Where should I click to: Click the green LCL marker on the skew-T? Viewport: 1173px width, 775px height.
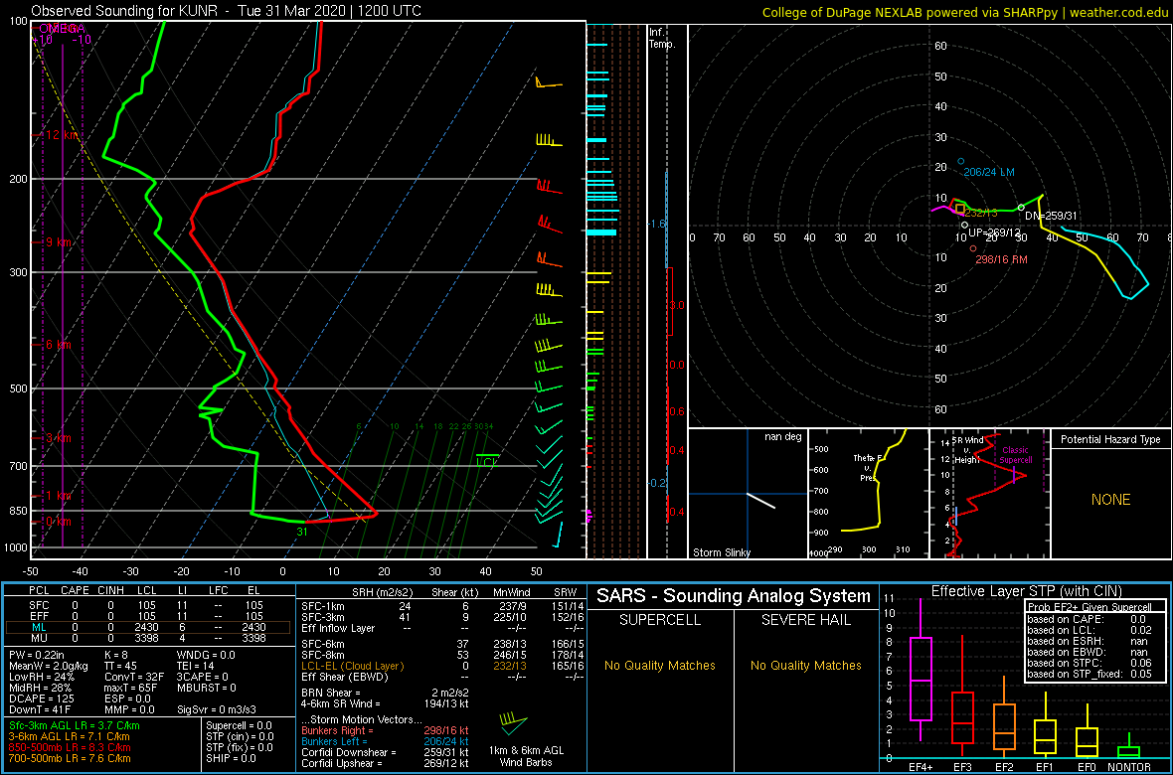[x=488, y=459]
